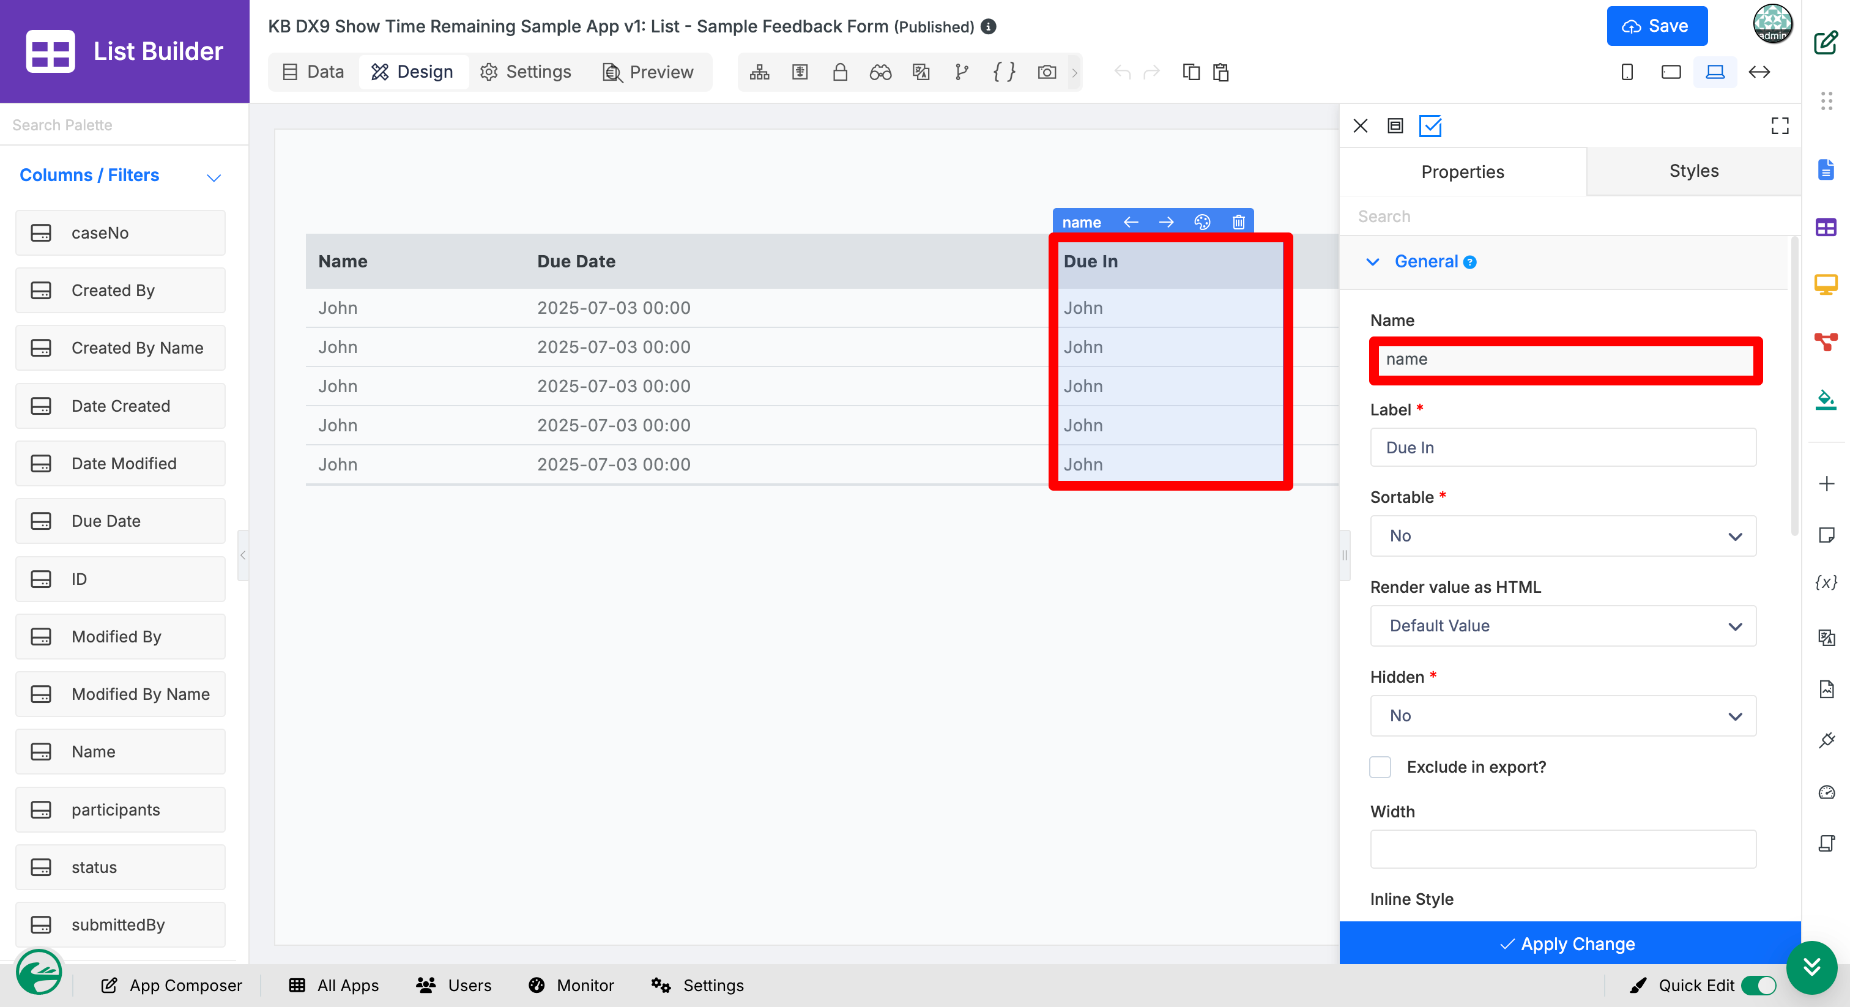1850x1007 pixels.
Task: Tick the Exclude in export checkbox
Action: coord(1380,767)
